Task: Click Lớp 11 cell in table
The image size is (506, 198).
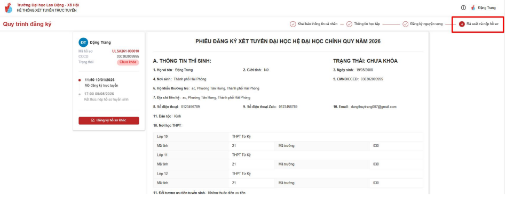Action: (x=191, y=155)
